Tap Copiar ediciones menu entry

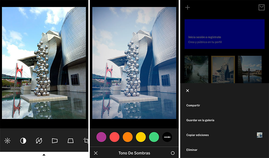click(x=197, y=135)
